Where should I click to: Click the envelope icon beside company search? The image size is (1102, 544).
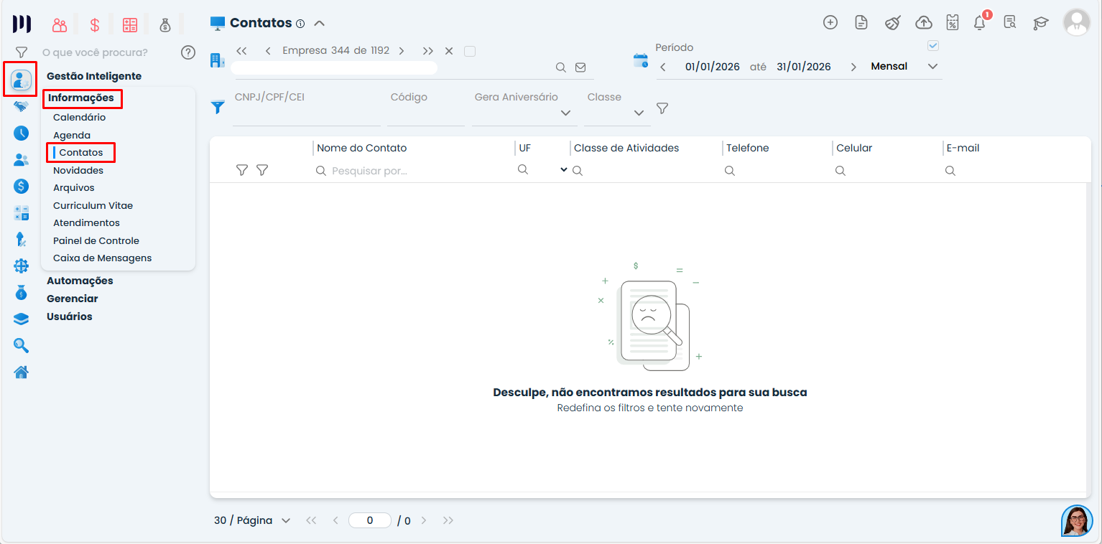pyautogui.click(x=580, y=67)
